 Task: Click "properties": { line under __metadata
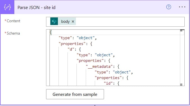[x=112, y=78]
